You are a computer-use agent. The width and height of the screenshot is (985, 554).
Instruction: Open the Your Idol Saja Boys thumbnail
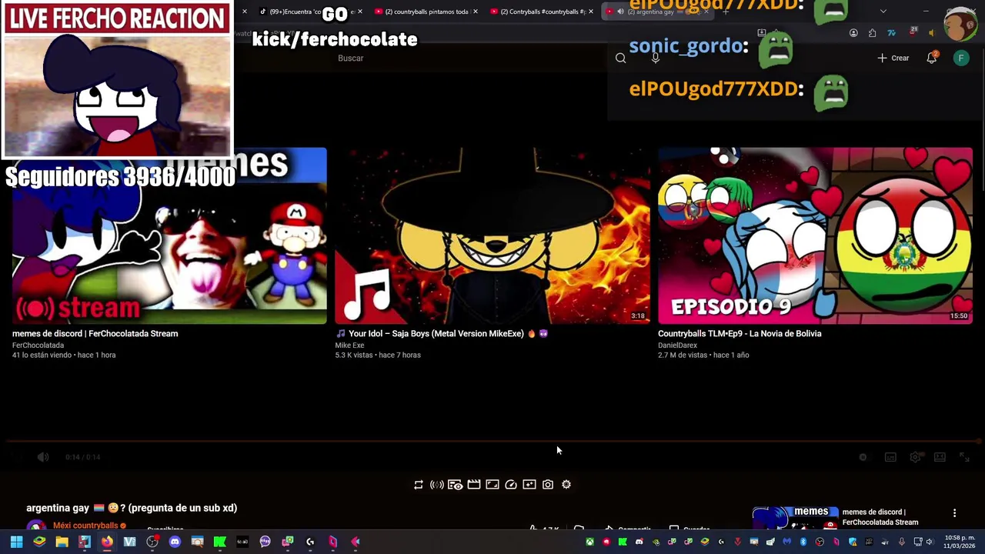pyautogui.click(x=492, y=235)
